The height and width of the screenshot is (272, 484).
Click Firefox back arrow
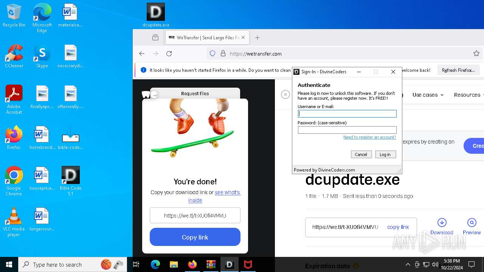[x=142, y=54]
